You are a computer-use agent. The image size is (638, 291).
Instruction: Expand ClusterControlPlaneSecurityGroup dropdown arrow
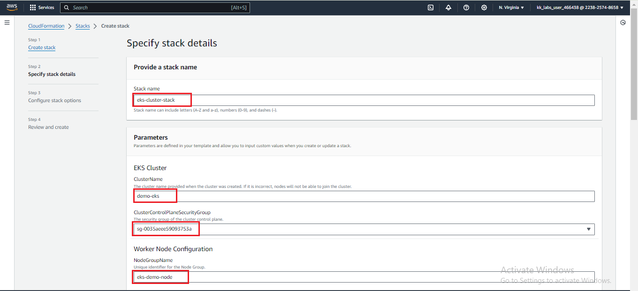tap(589, 229)
